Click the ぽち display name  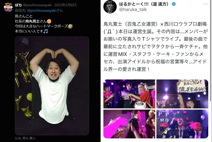[x=19, y=5]
